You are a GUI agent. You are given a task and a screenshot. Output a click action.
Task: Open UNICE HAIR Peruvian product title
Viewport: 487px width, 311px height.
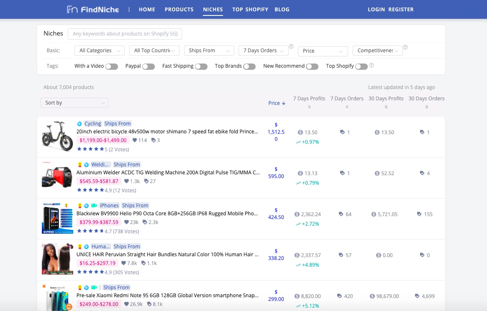click(x=167, y=255)
